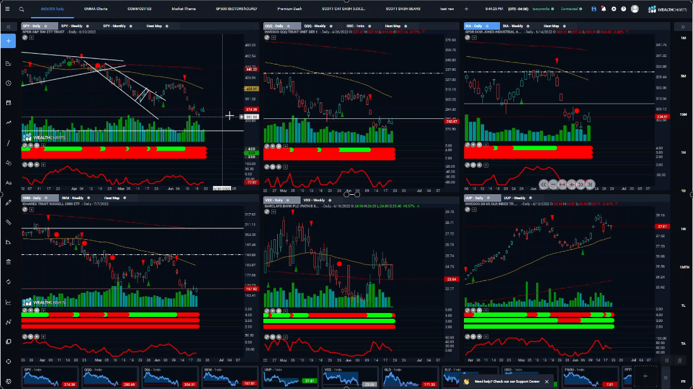Select the pencil drawing tool
Screen dimensions: 693x389
coord(8,202)
